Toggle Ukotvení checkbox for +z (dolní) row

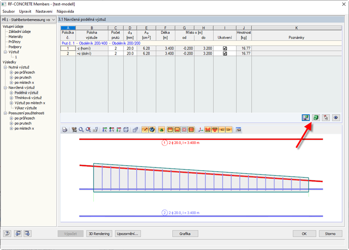tap(225, 53)
